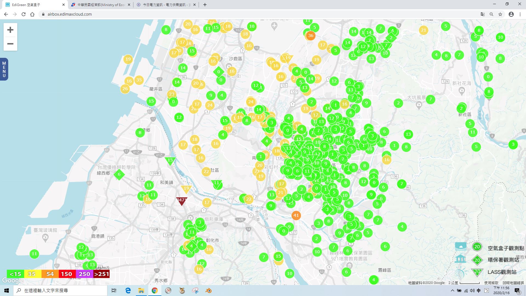Click the yellow circle marker labeled 35

(139, 80)
